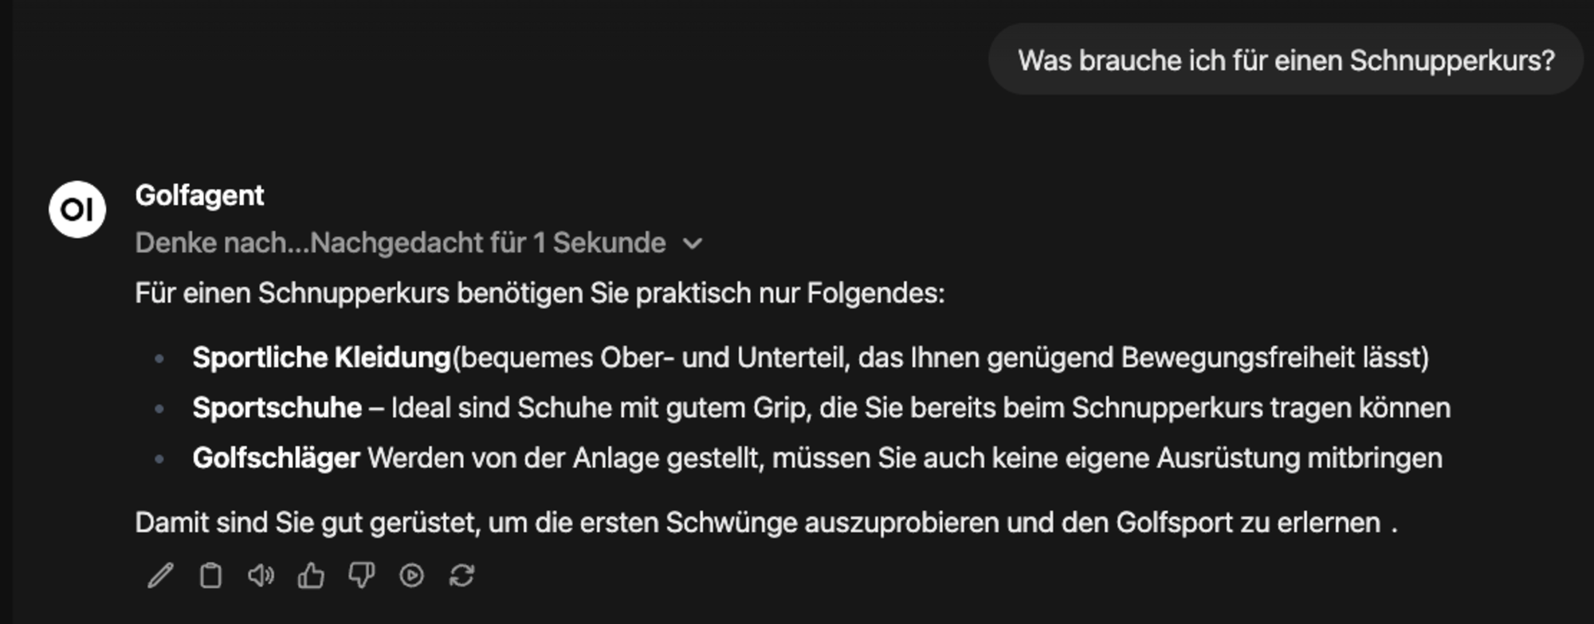Expand thinking details via chevron arrow
The width and height of the screenshot is (1594, 624).
click(693, 243)
